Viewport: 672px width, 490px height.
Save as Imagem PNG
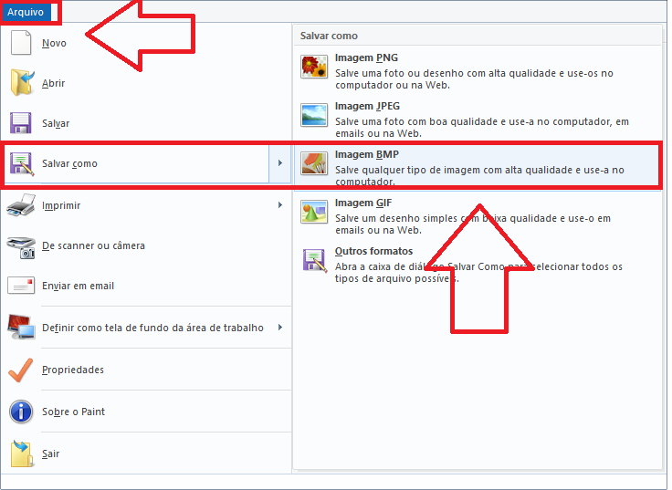click(478, 70)
